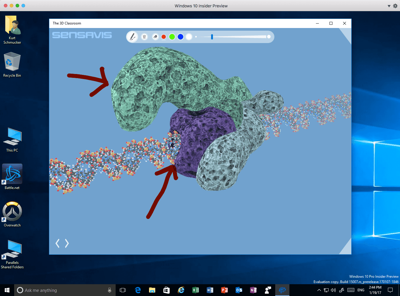Maximize The 3D Classroom window
Image resolution: width=400 pixels, height=296 pixels.
(x=331, y=23)
